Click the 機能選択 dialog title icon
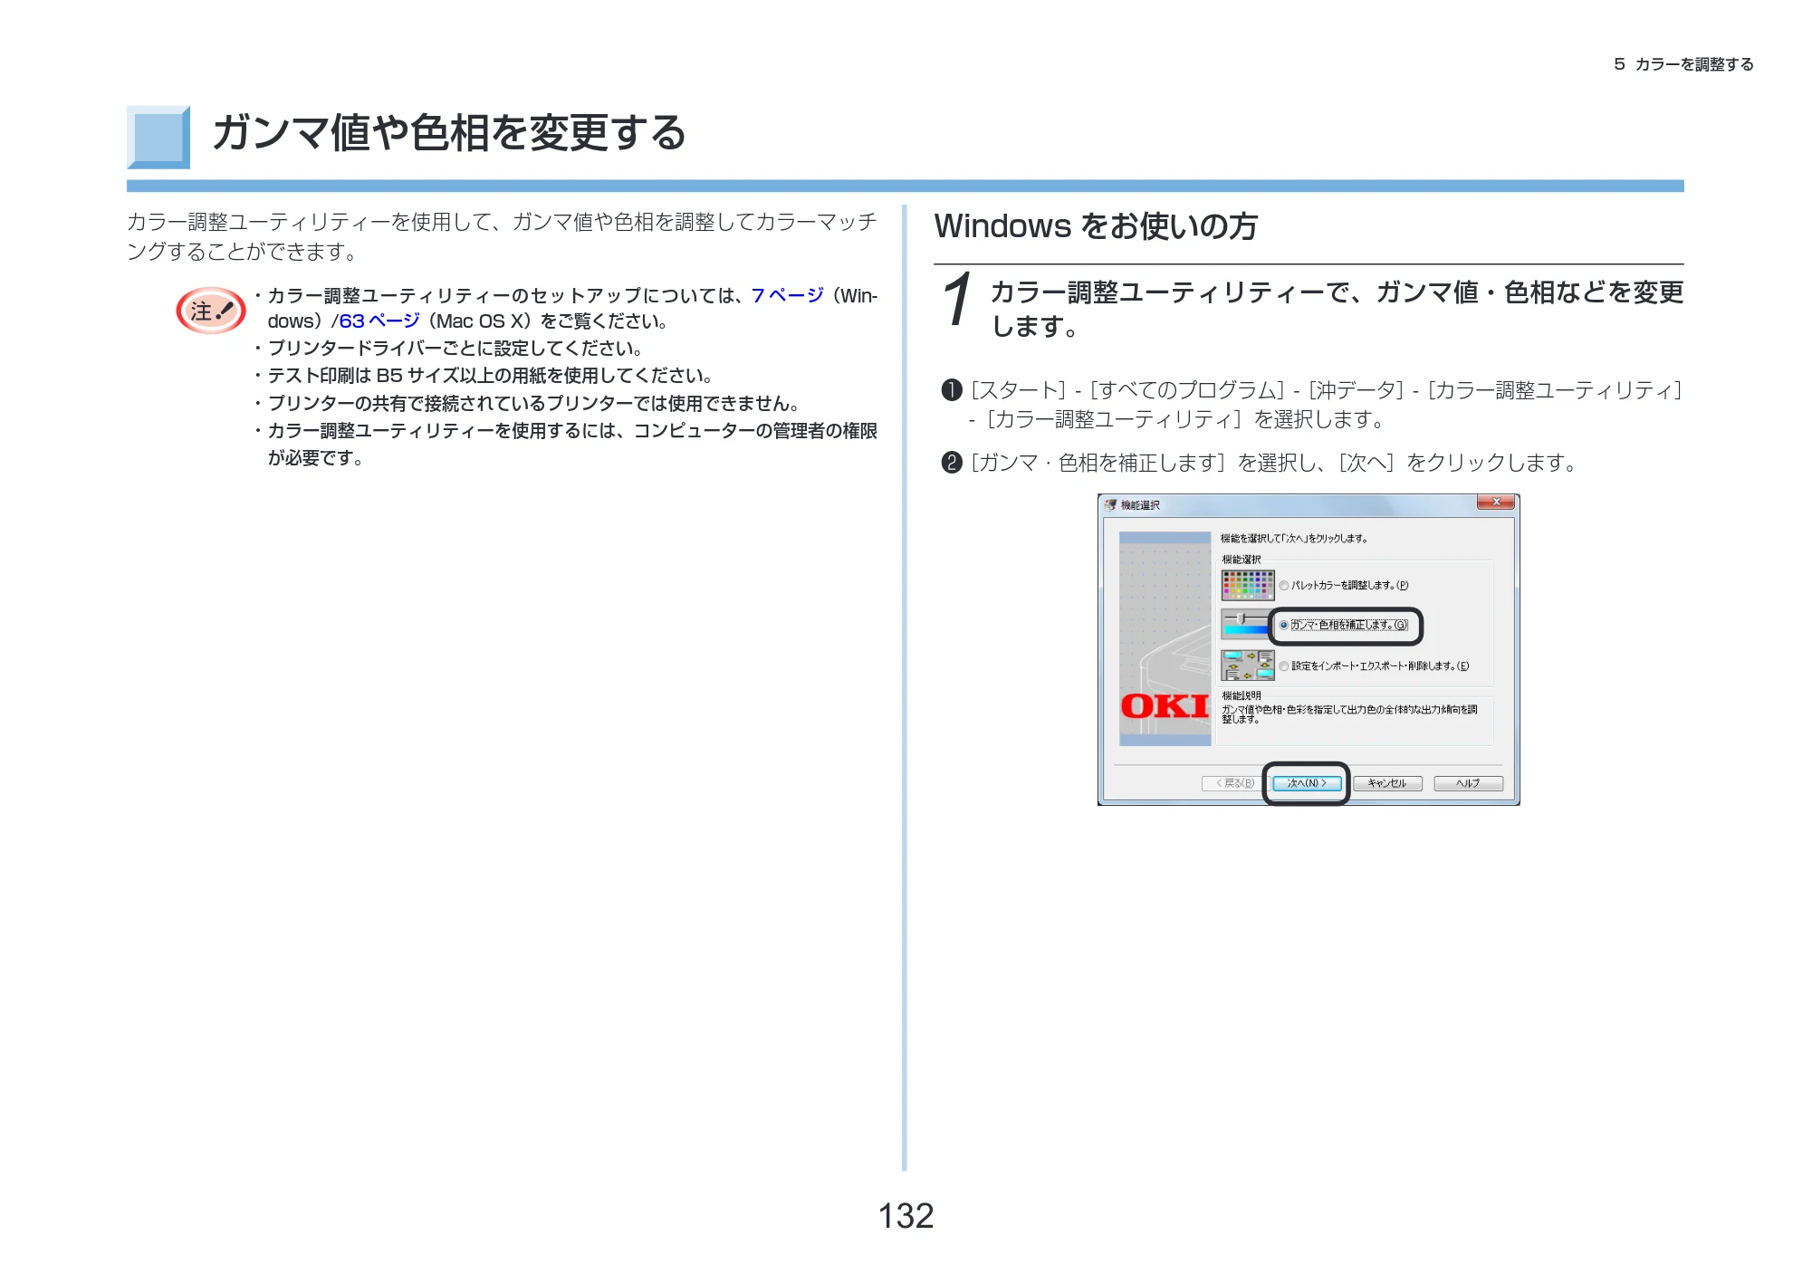Screen dimensions: 1812x1283 (1111, 504)
